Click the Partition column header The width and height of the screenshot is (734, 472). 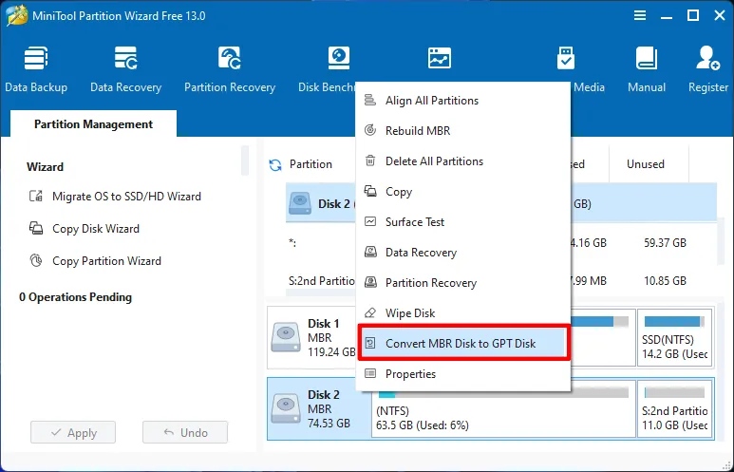pos(311,164)
